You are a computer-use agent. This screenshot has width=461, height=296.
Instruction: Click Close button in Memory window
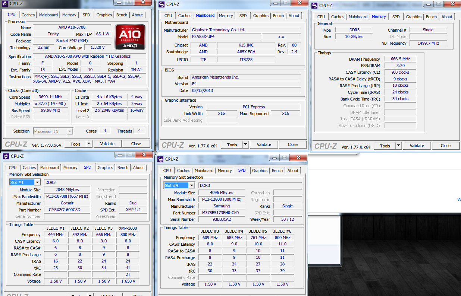(x=446, y=146)
